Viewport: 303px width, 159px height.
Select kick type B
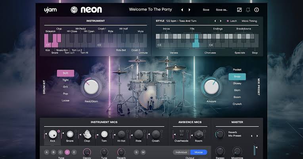coord(54,152)
